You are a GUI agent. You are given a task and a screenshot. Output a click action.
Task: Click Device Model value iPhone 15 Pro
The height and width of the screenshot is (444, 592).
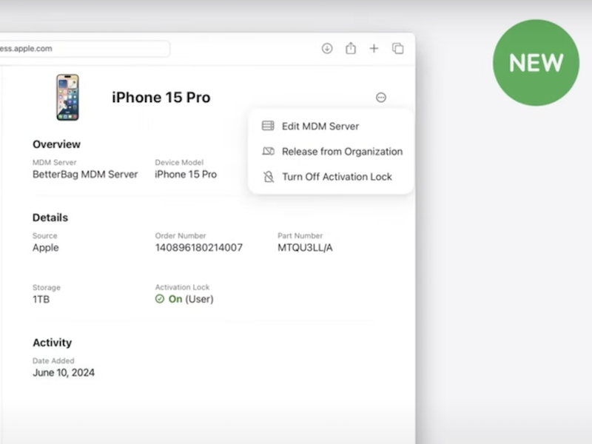click(186, 175)
